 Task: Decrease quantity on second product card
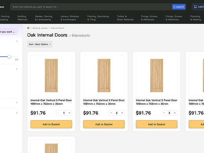click(x=111, y=113)
